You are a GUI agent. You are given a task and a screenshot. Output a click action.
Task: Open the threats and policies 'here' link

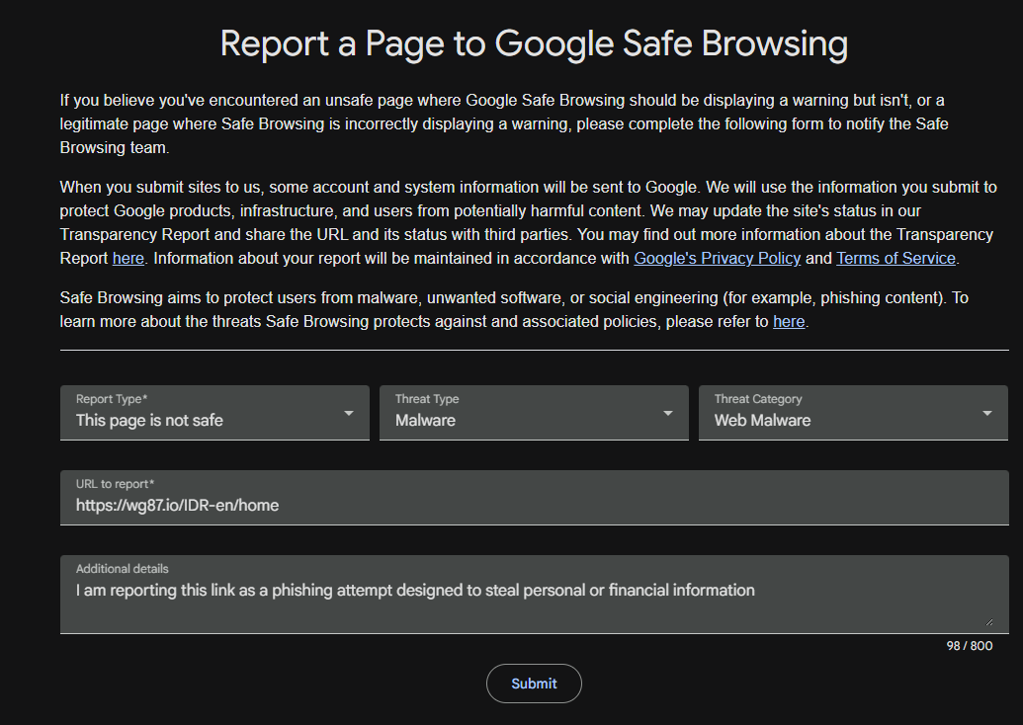pyautogui.click(x=789, y=321)
